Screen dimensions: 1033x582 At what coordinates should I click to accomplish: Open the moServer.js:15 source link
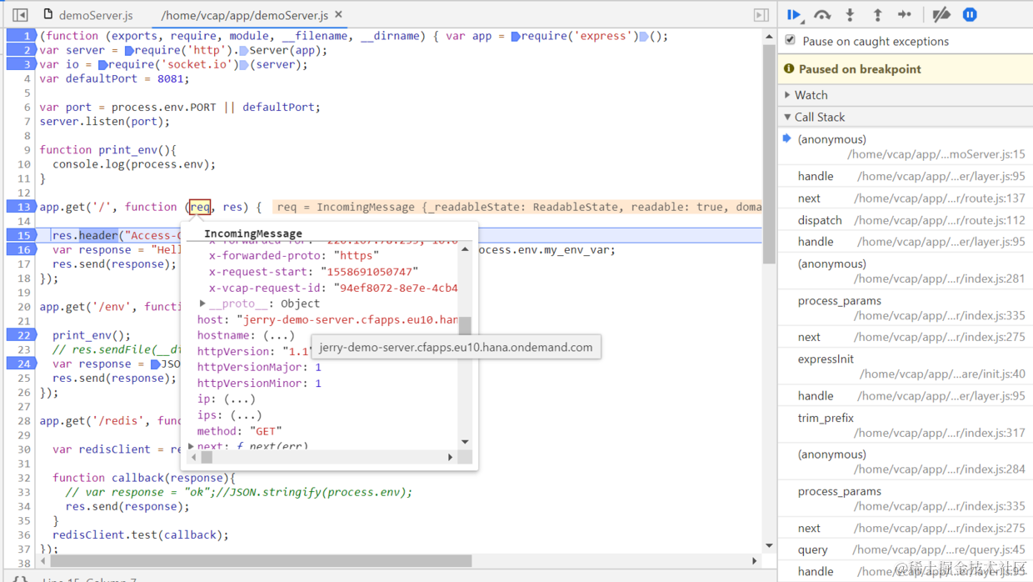[936, 154]
